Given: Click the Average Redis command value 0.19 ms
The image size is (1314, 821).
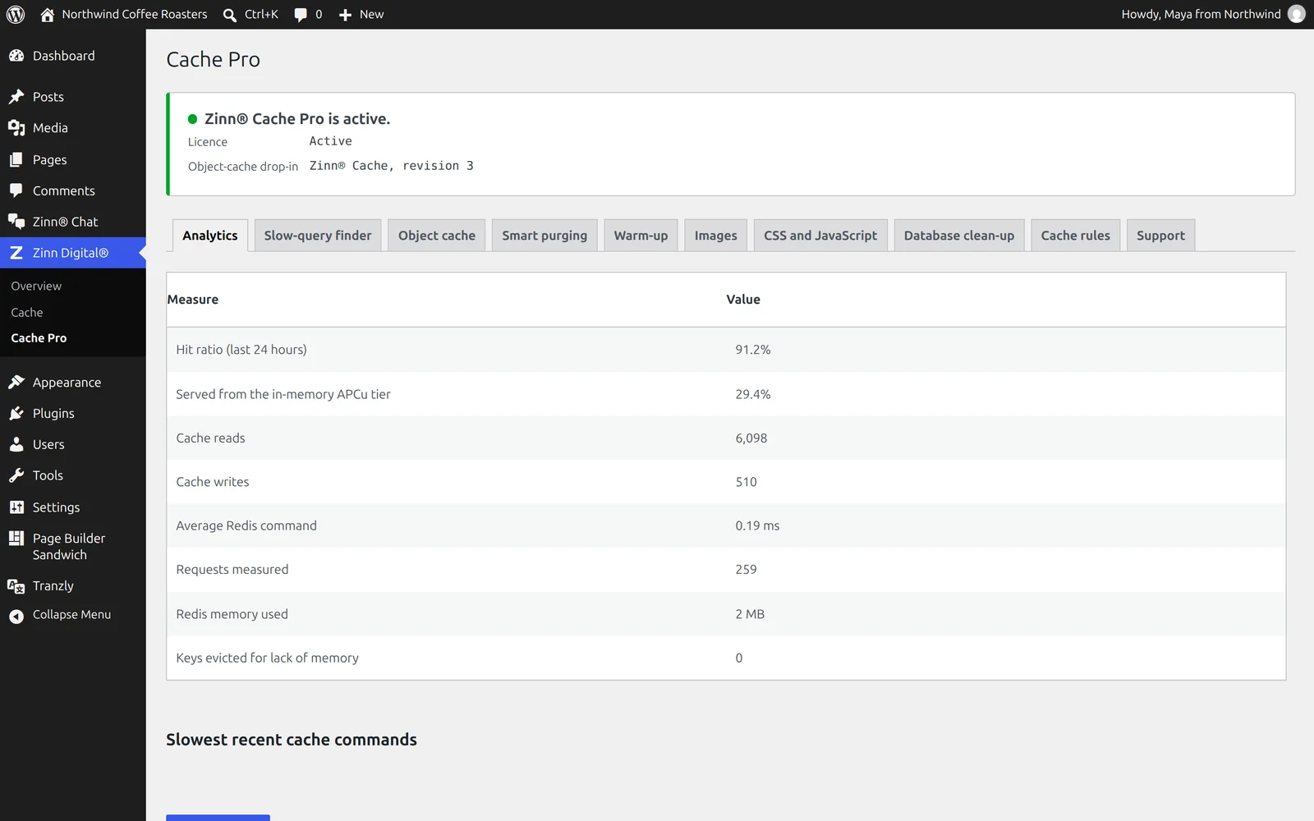Looking at the screenshot, I should point(757,525).
